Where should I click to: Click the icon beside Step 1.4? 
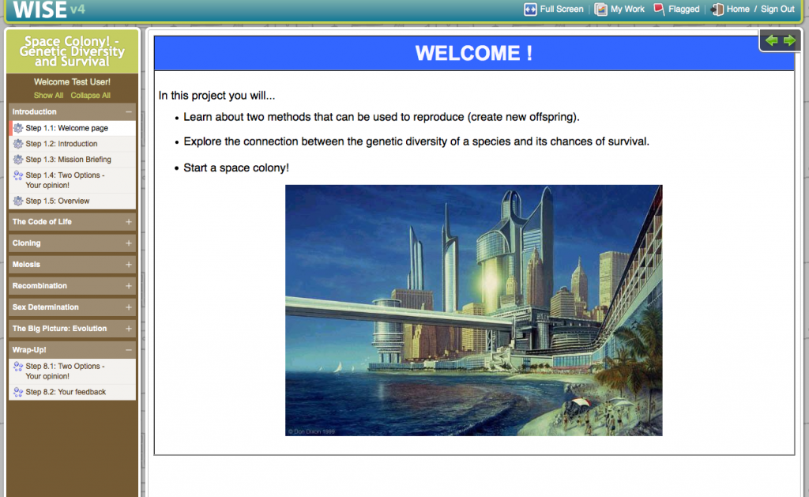pyautogui.click(x=18, y=175)
